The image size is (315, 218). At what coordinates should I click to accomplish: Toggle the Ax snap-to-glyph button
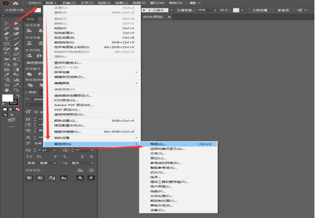(x=64, y=178)
